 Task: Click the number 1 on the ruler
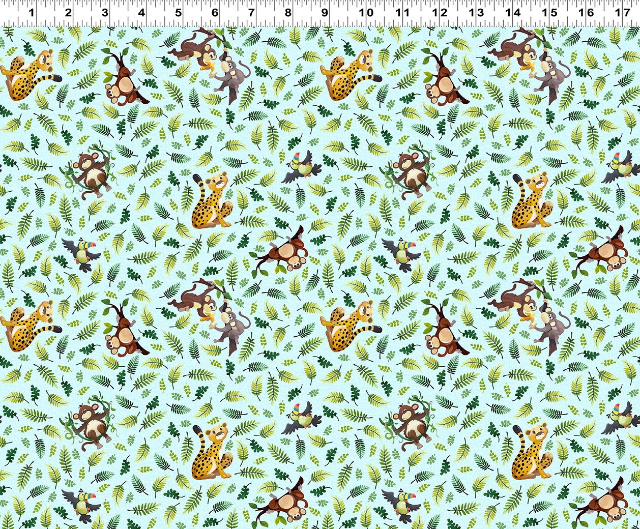(32, 12)
